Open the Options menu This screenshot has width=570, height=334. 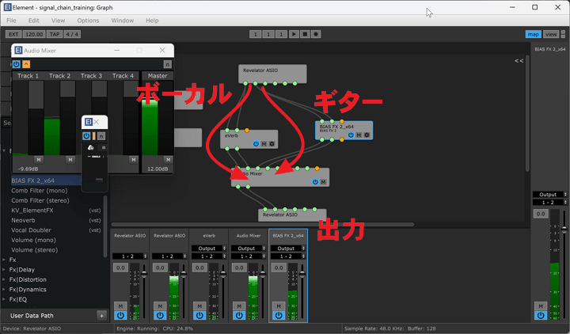pos(88,21)
